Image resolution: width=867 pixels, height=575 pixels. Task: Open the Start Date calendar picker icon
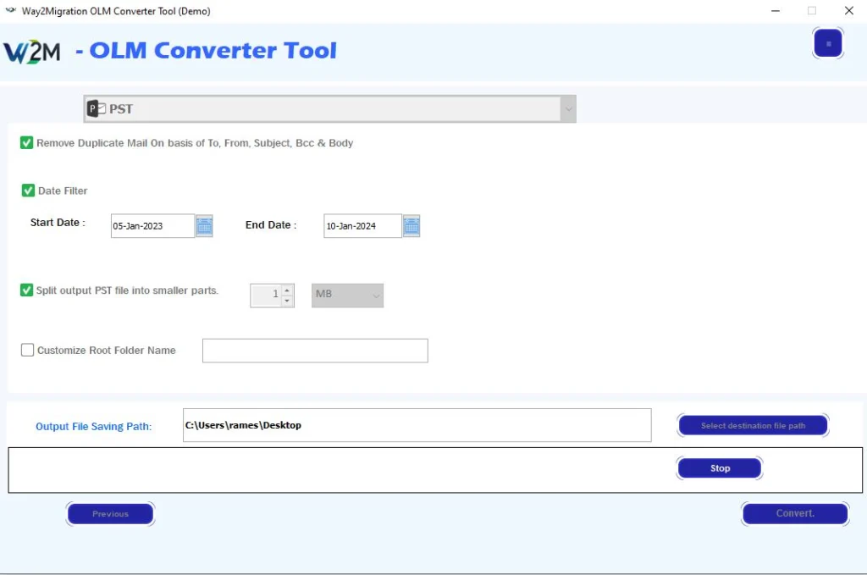coord(204,226)
